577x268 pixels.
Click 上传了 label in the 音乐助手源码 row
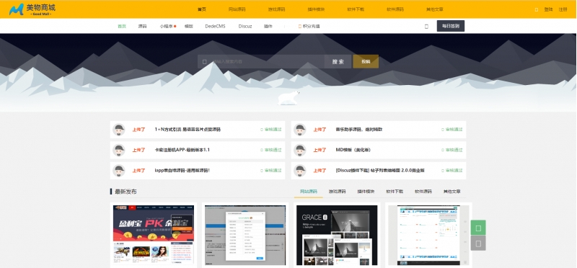[x=320, y=130]
